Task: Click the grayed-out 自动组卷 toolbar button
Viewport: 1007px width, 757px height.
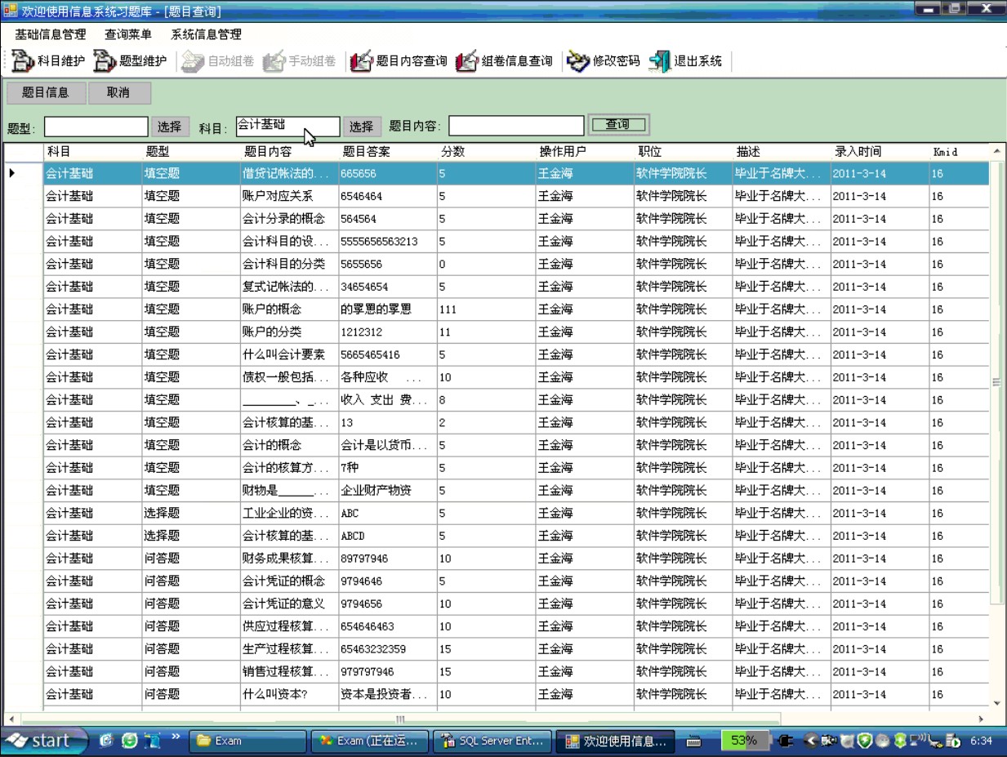Action: click(218, 61)
